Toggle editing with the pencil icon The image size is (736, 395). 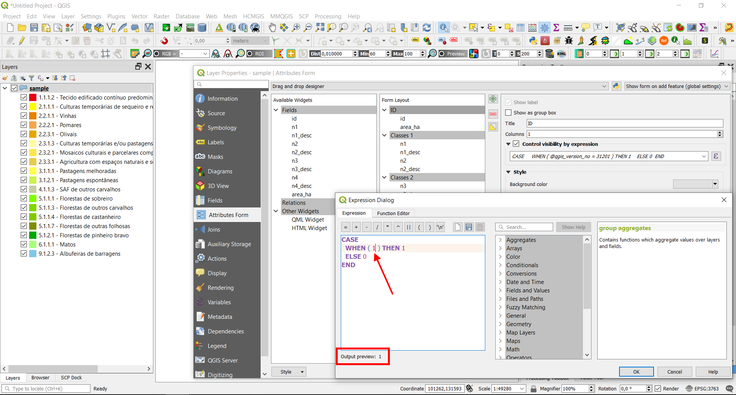click(x=22, y=41)
